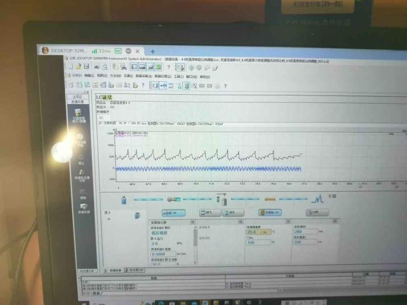
Task: Toggle the column oven On button
Action: 270,212
